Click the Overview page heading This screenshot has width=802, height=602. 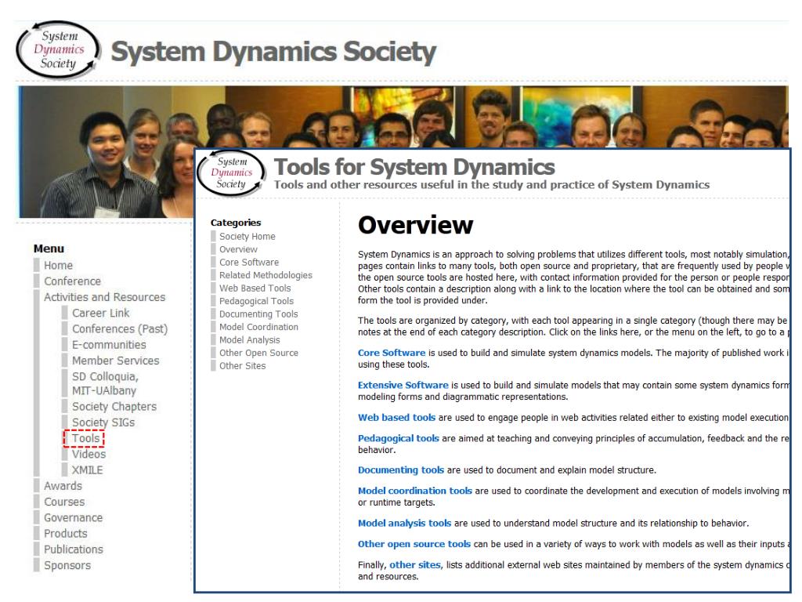coord(415,225)
